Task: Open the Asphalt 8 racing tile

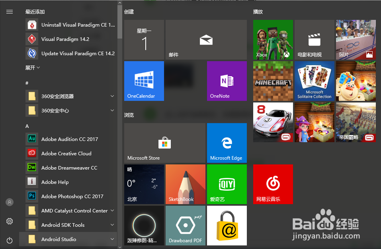Action: (x=273, y=122)
